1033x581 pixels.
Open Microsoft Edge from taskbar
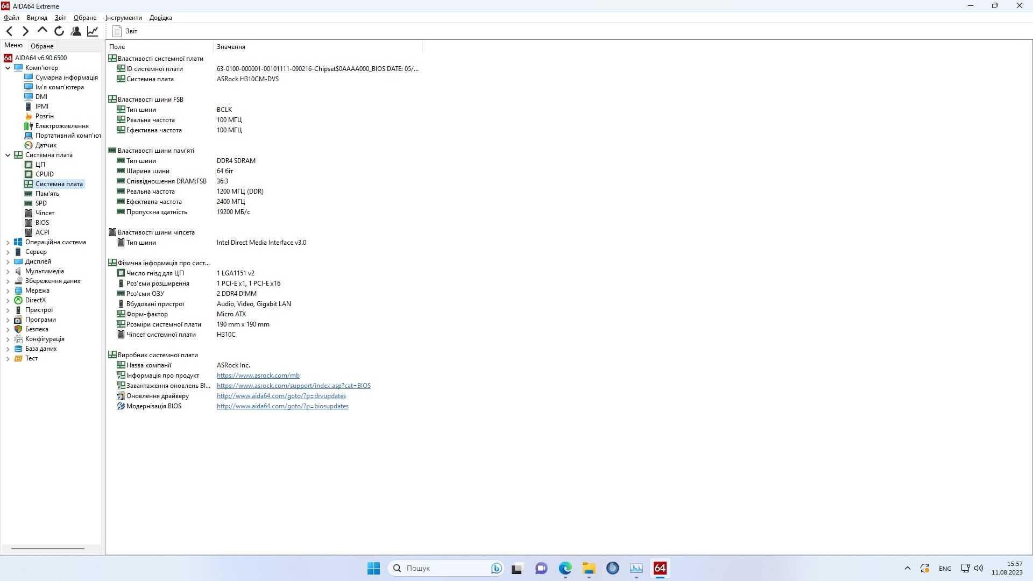pos(565,568)
